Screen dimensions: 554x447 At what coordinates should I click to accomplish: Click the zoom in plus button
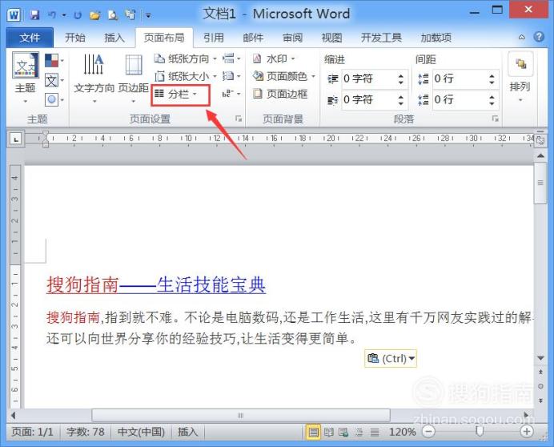[x=527, y=432]
